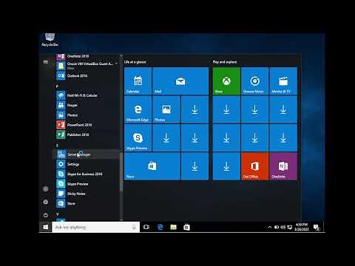Screen dimensions: 355x266
Task: Open the Settings gear in the Start rail
Action: (x=46, y=202)
